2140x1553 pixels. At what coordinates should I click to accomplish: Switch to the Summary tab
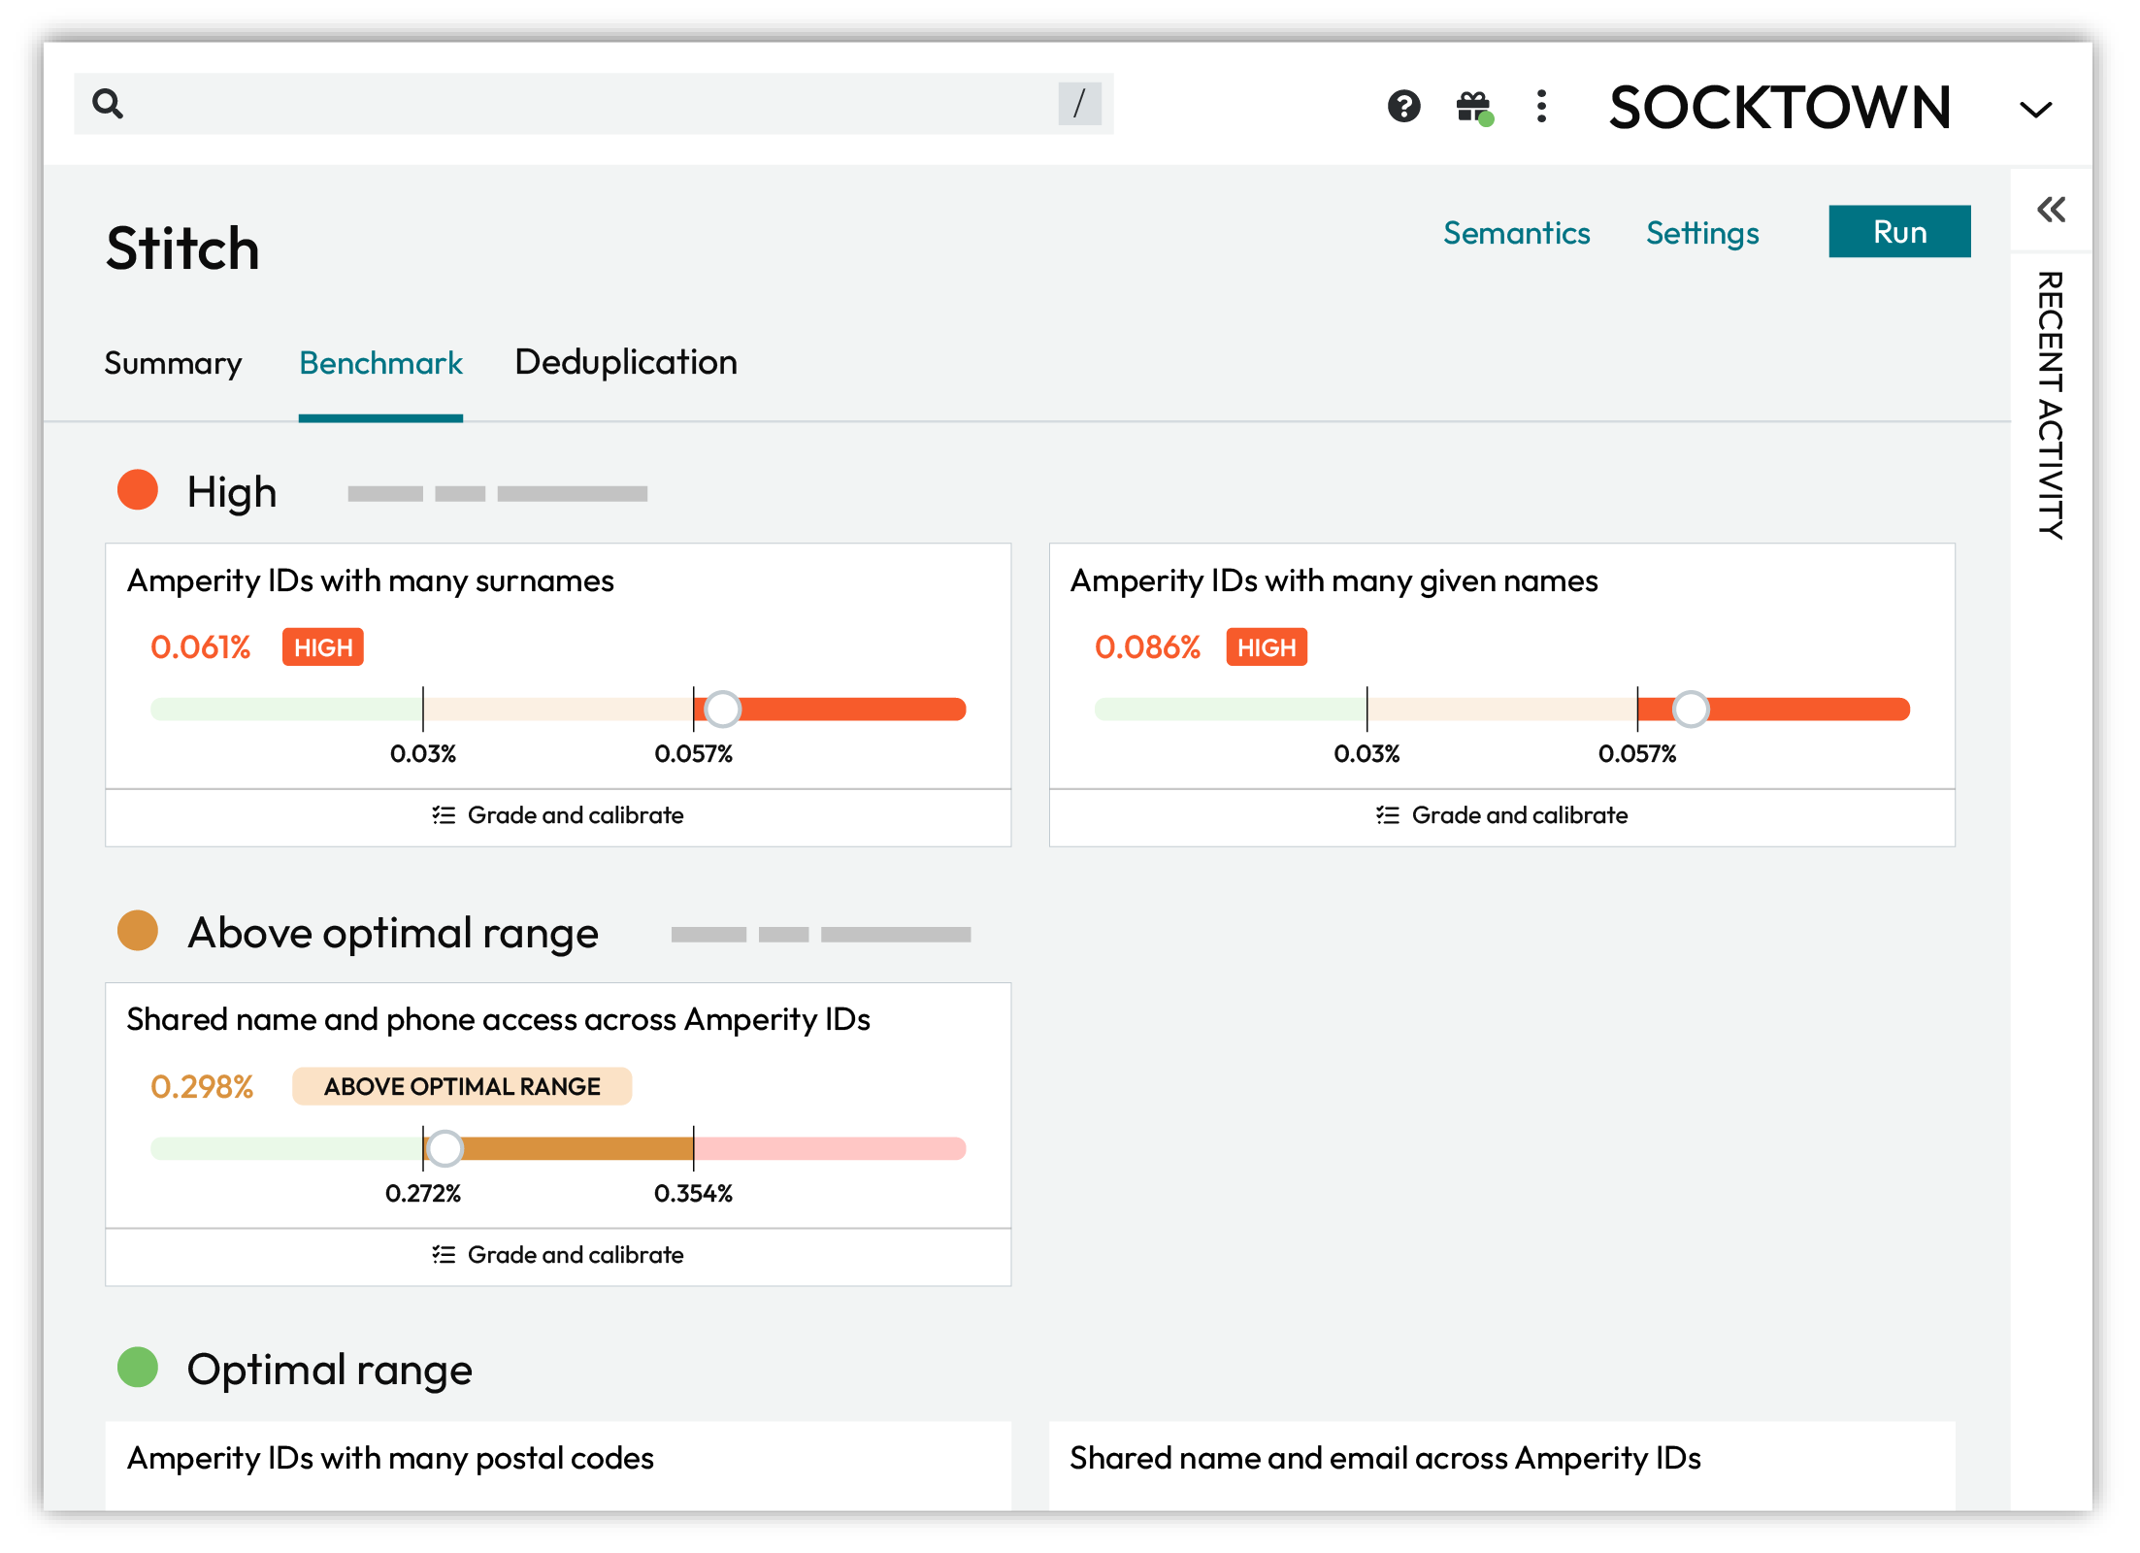(174, 363)
